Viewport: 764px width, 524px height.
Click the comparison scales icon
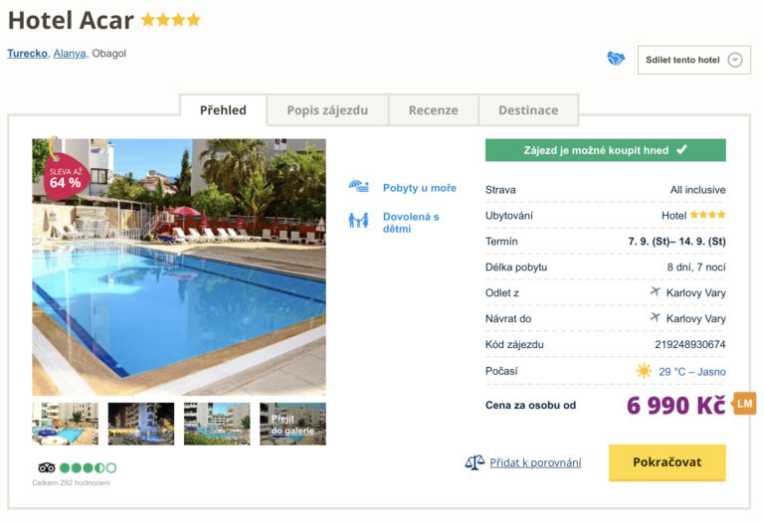[475, 462]
